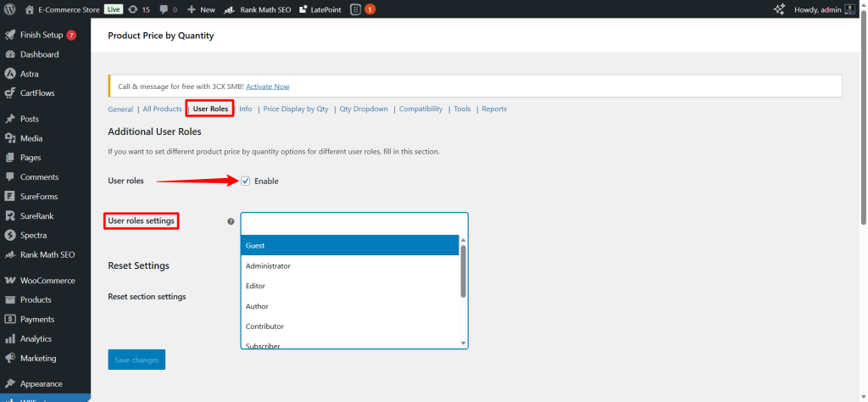
Task: Switch to the Price Display by Qty tab
Action: [296, 109]
